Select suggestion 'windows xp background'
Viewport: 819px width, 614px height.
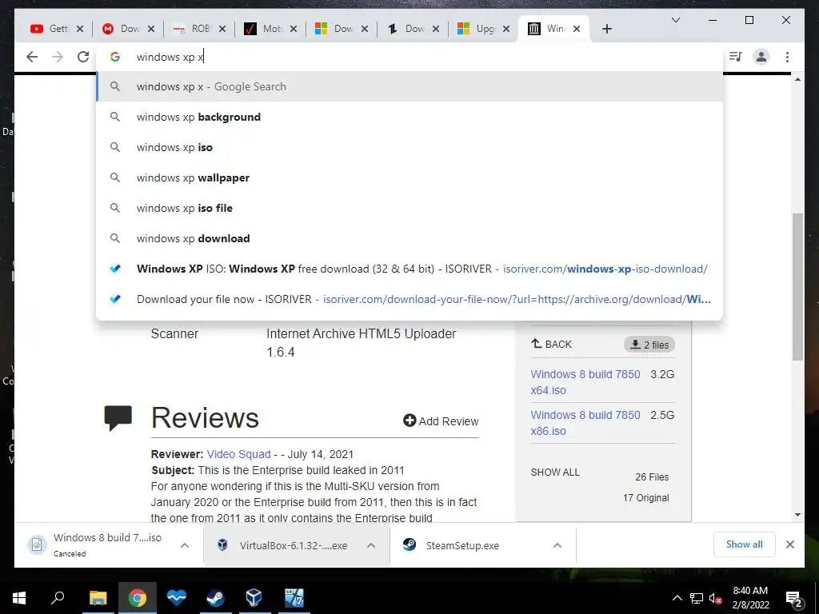point(410,117)
